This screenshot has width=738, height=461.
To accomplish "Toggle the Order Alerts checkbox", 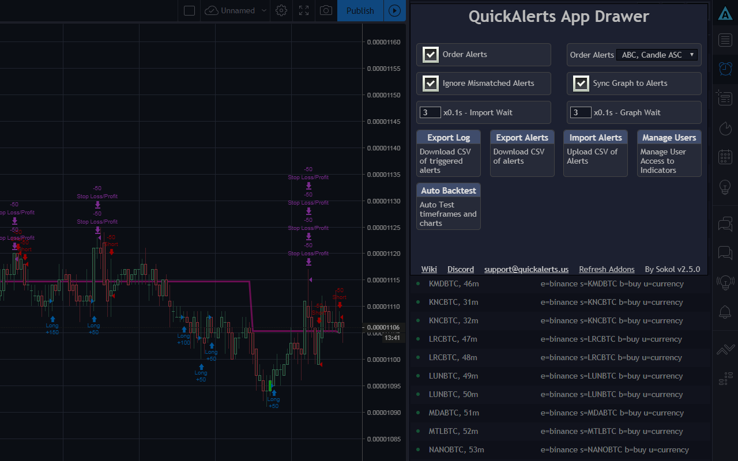I will 430,54.
